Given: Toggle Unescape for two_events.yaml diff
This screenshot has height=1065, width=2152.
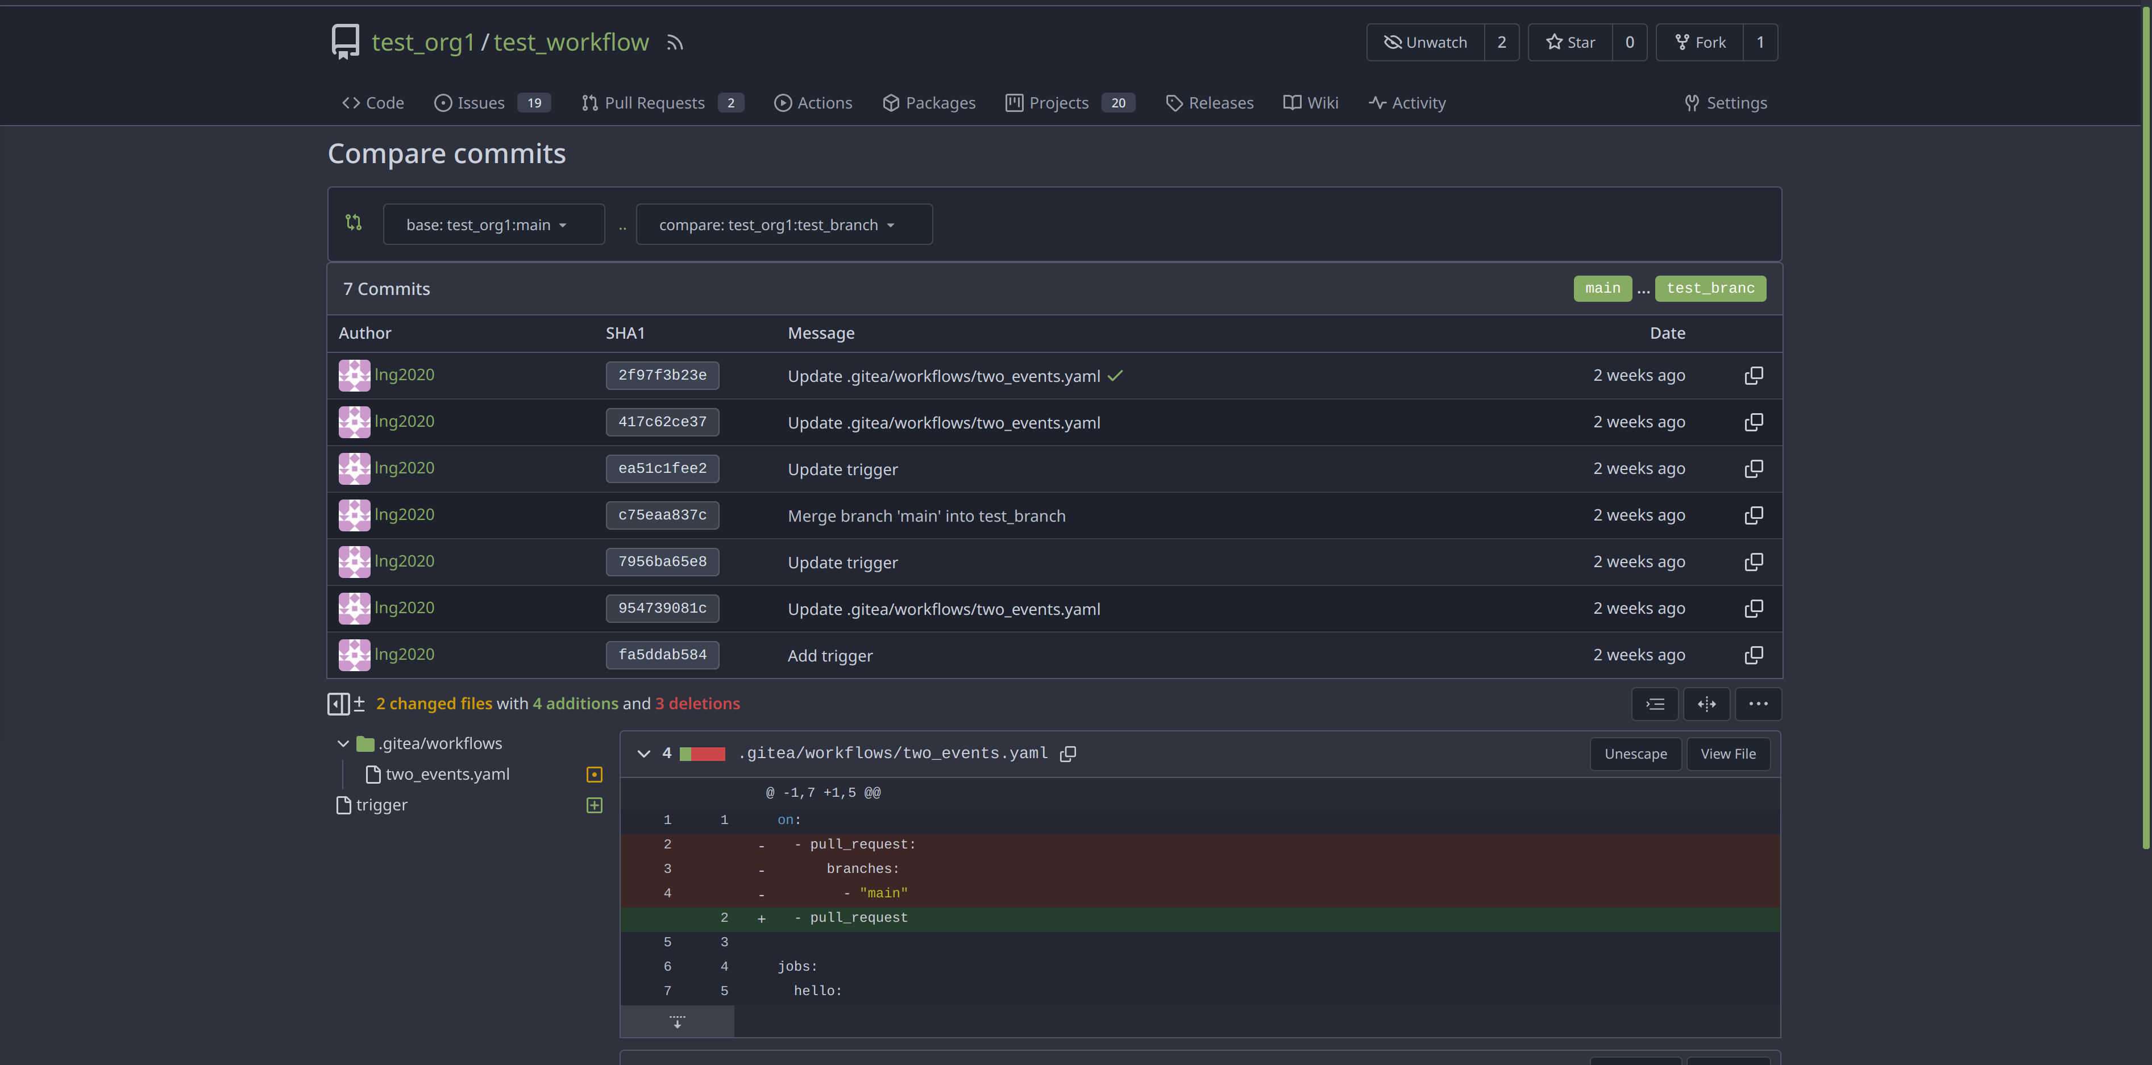Looking at the screenshot, I should click(x=1635, y=754).
